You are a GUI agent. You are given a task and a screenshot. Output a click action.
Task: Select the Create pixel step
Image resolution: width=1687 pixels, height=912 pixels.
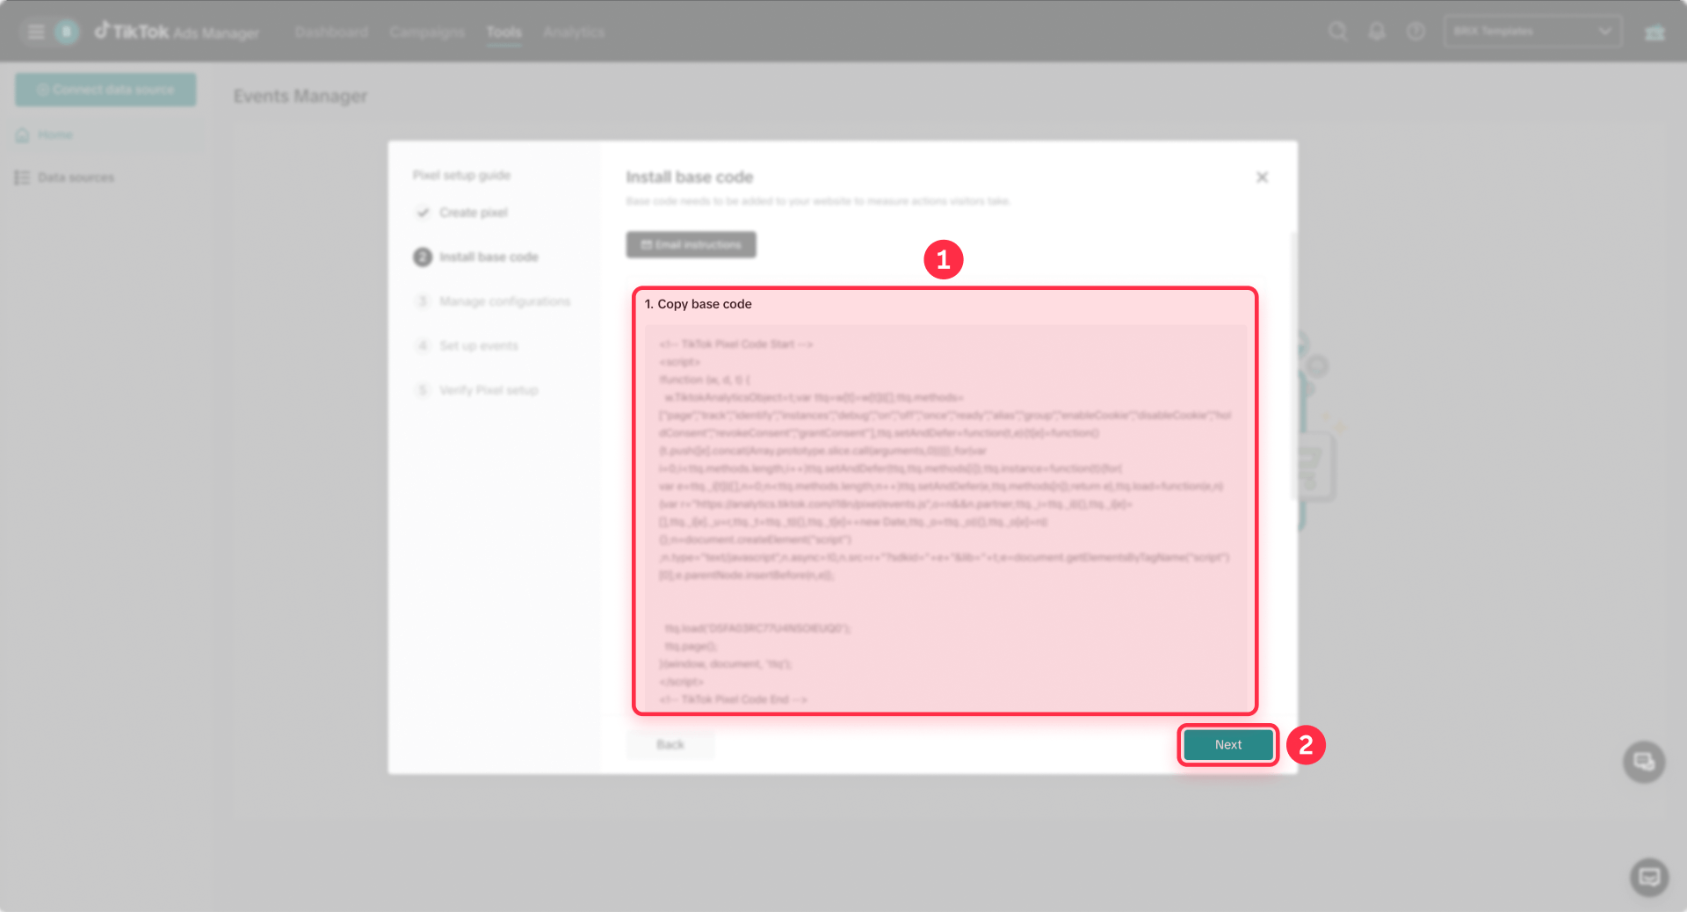point(462,213)
